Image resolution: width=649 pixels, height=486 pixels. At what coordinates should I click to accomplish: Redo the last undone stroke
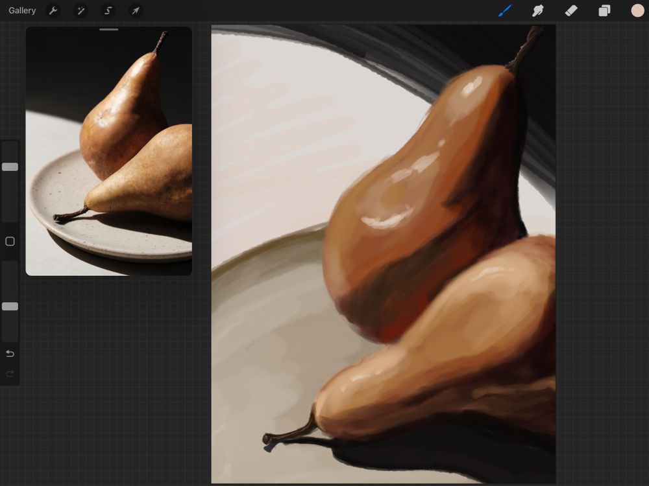(x=10, y=374)
